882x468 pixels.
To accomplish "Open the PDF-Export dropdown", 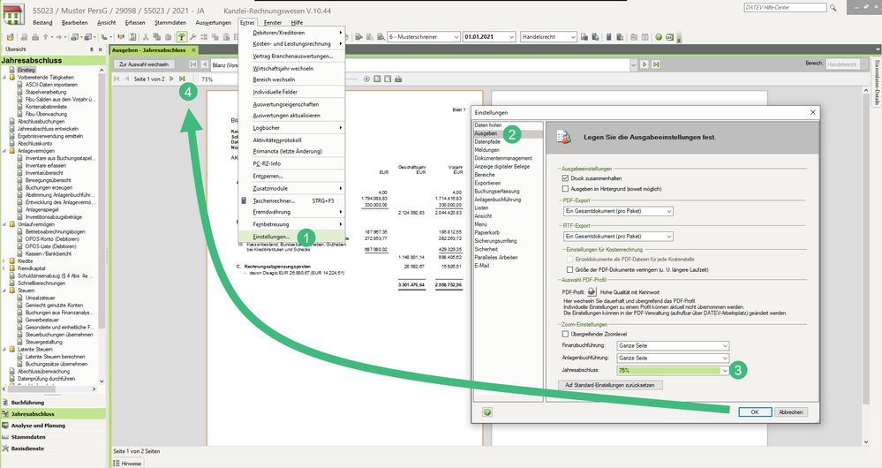I will [x=618, y=212].
